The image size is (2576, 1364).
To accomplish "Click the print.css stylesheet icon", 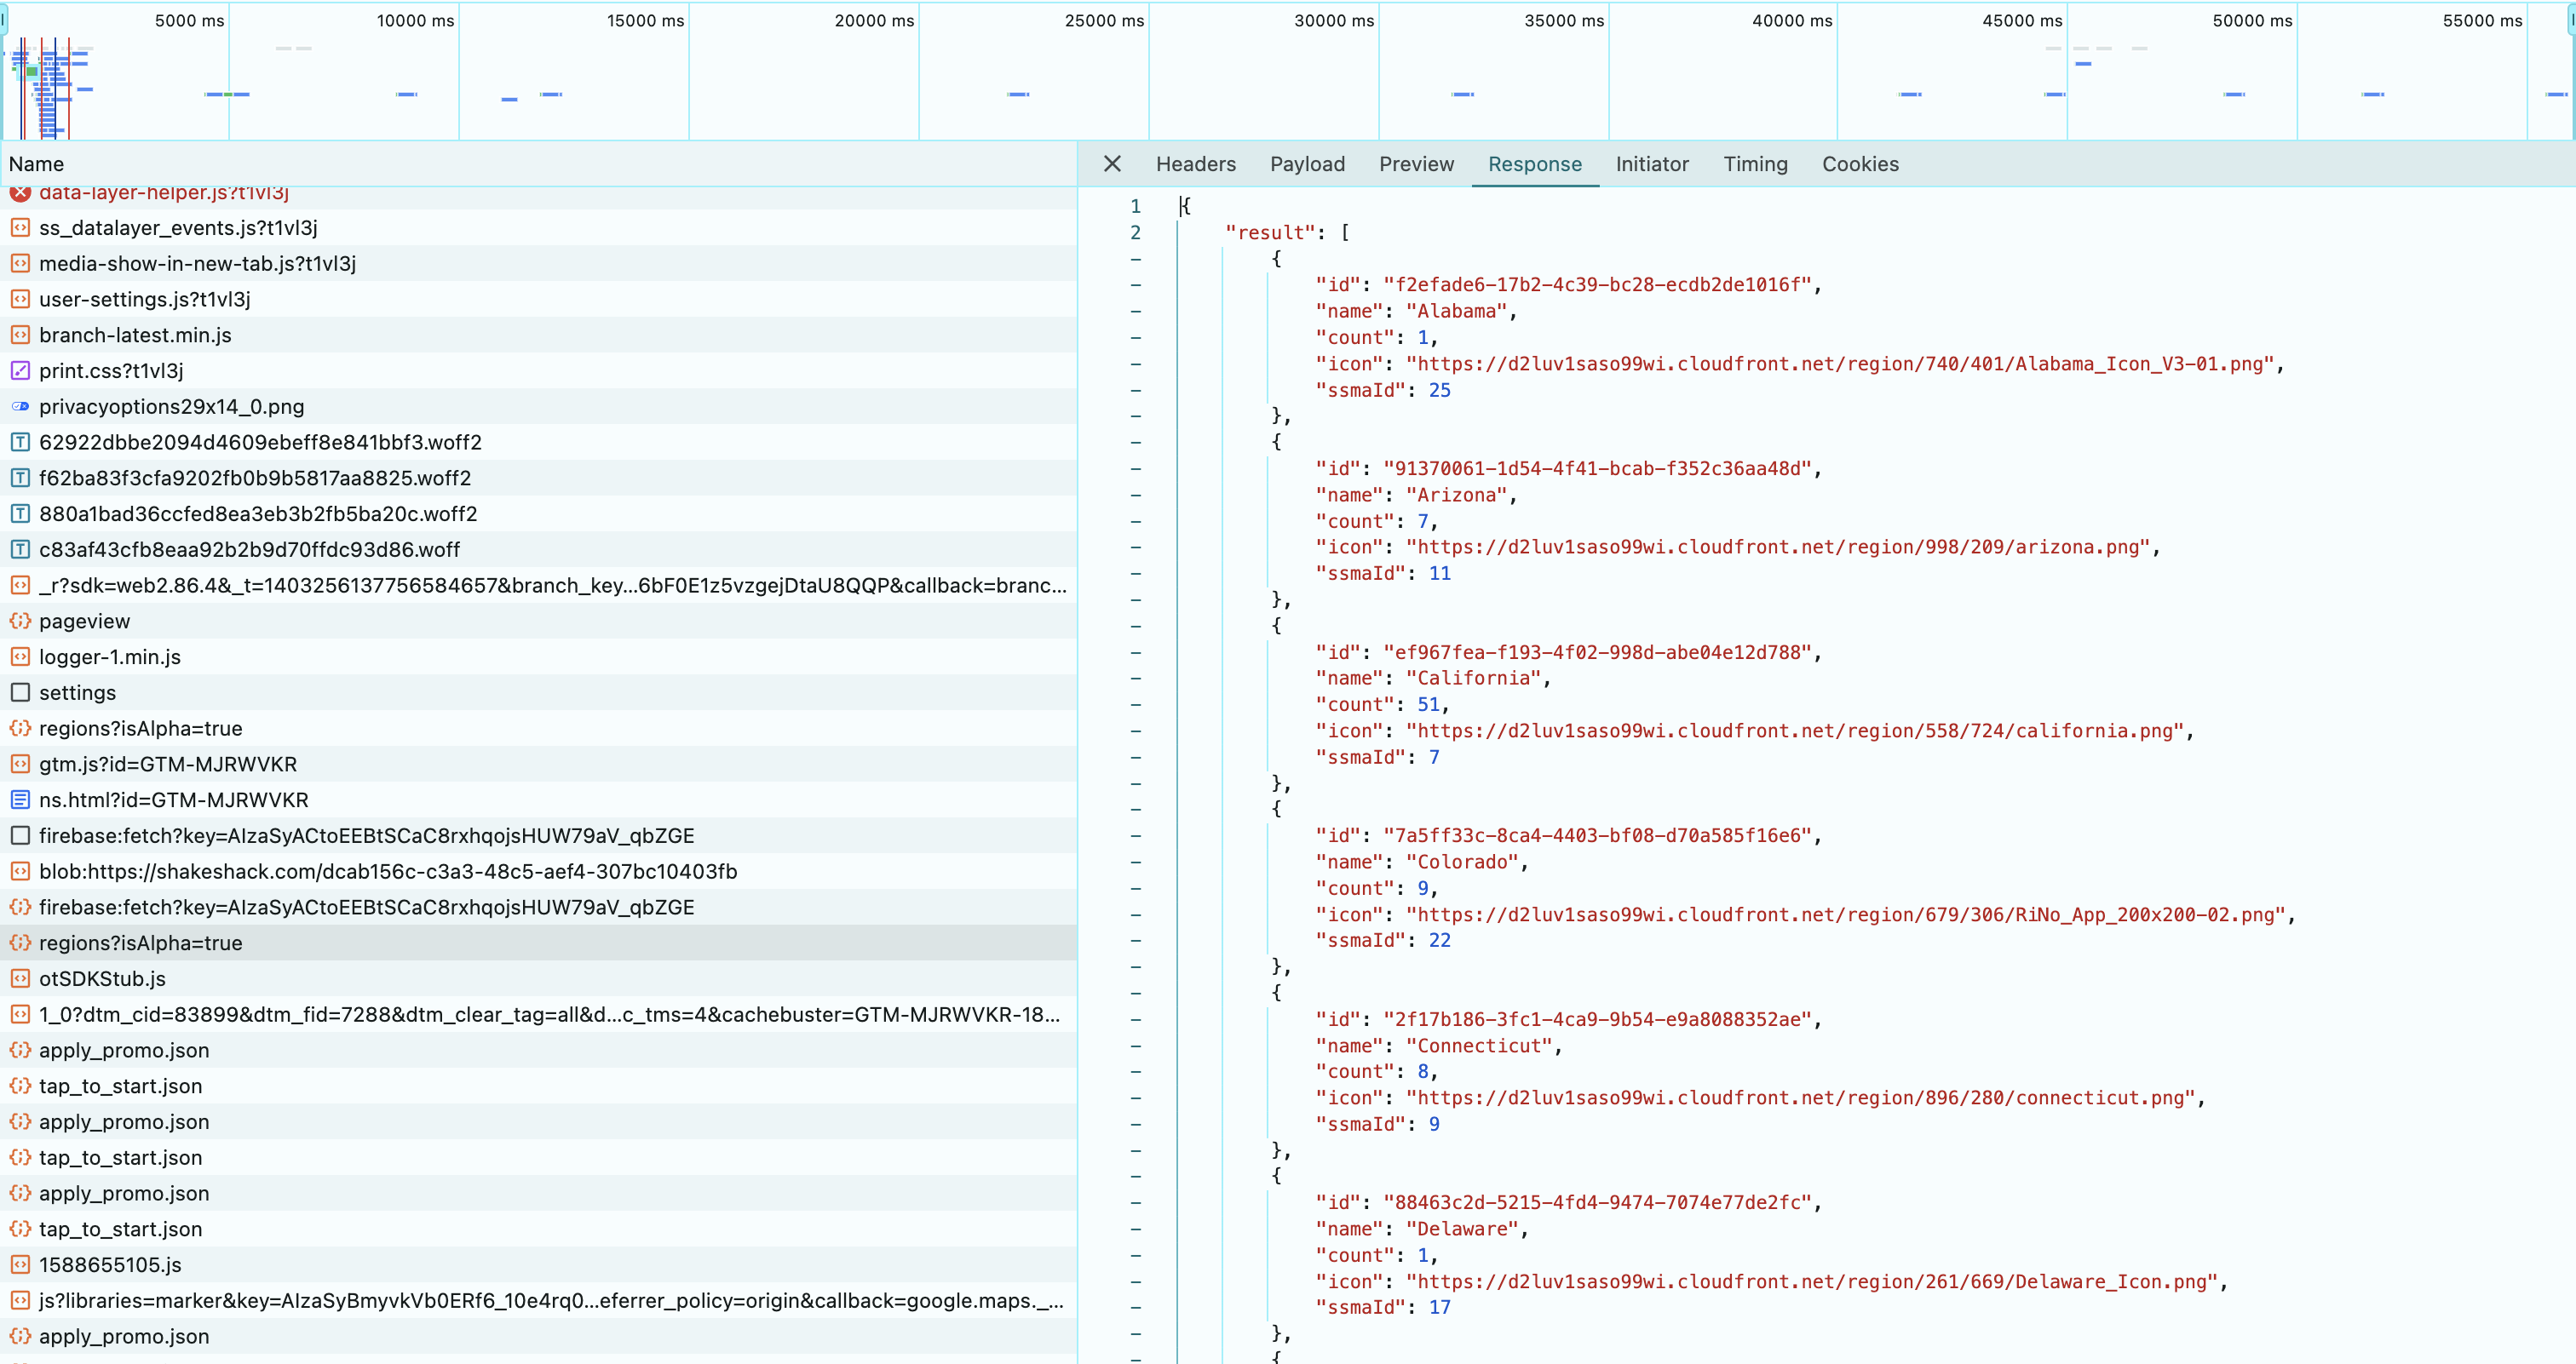I will coord(20,370).
